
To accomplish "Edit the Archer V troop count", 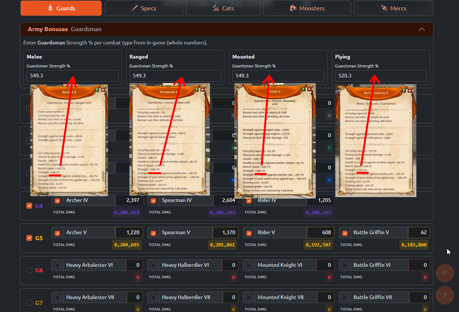I will click(129, 233).
